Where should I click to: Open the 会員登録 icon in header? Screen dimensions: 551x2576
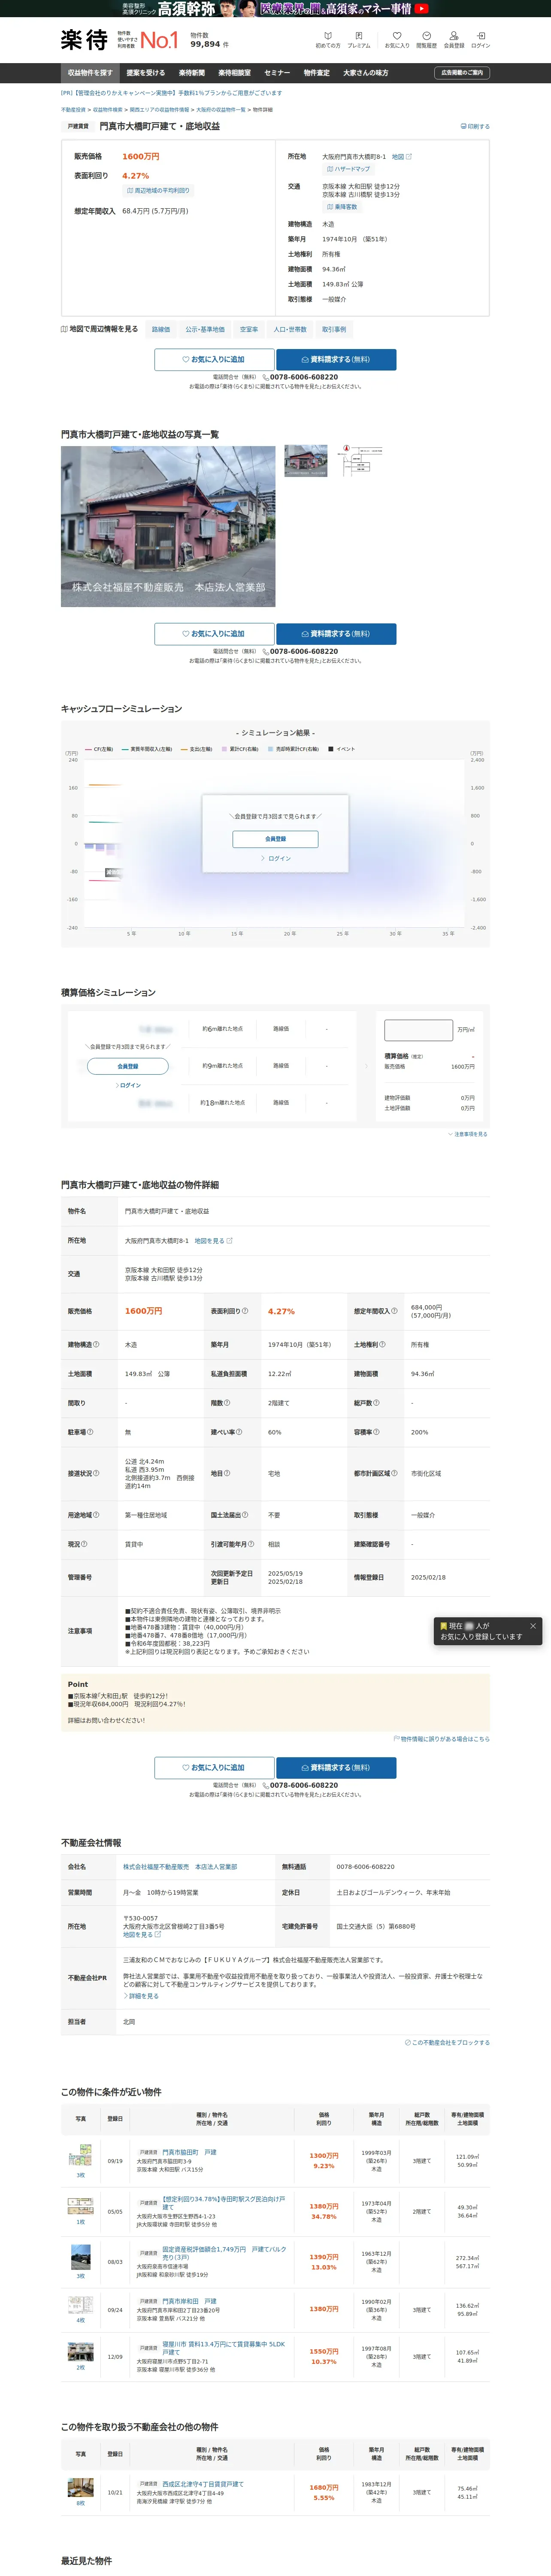coord(454,40)
